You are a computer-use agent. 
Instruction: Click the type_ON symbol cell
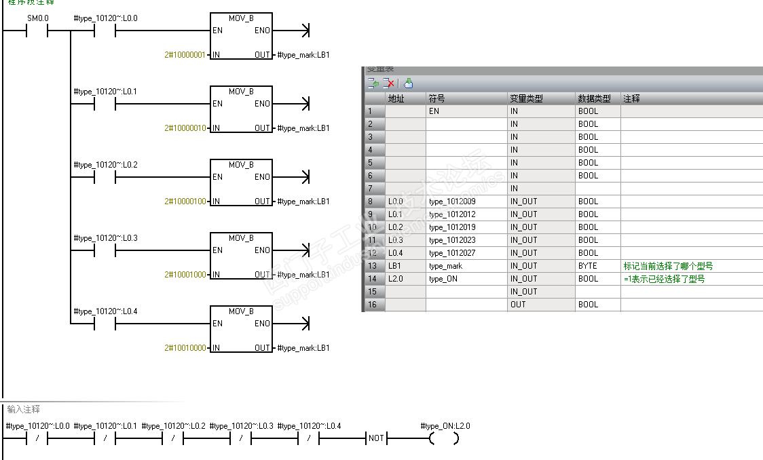[x=466, y=279]
